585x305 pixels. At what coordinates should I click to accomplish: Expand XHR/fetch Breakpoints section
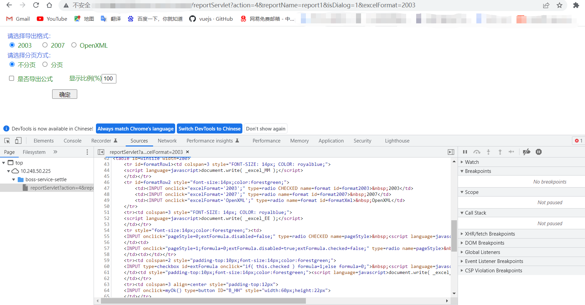[x=490, y=234]
